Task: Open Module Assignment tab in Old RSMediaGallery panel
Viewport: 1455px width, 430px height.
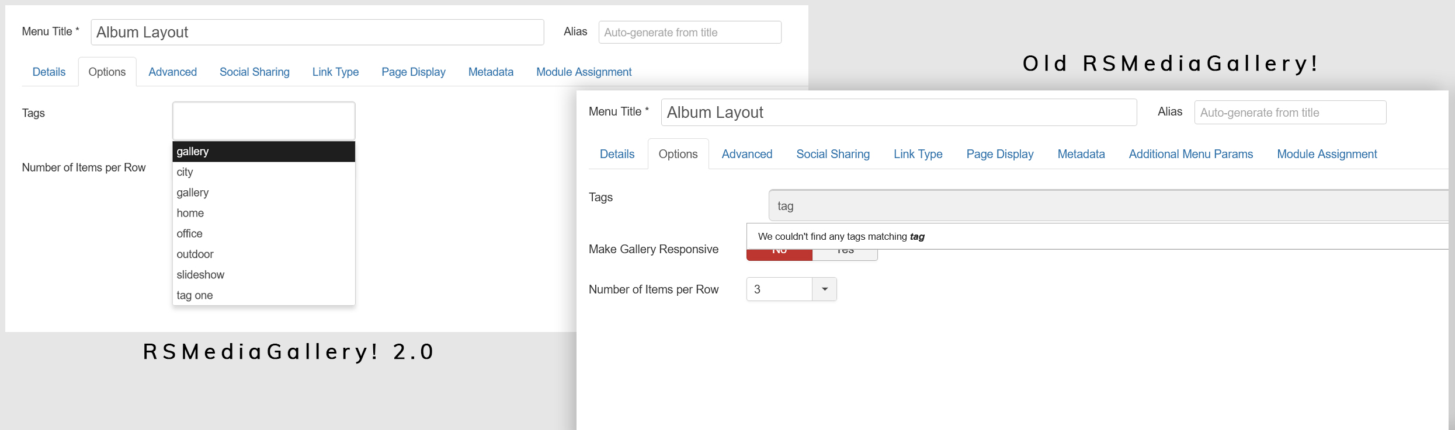Action: tap(1327, 154)
